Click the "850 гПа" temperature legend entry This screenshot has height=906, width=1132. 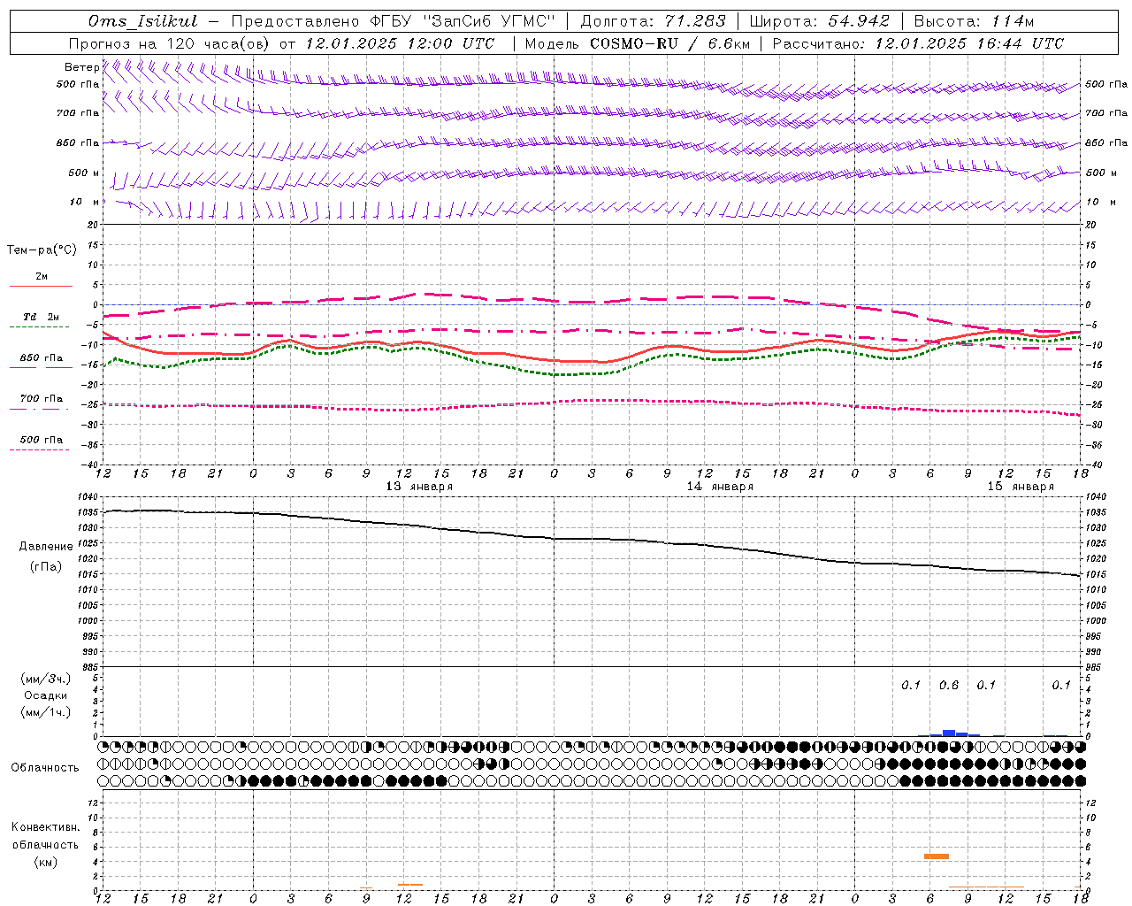click(x=42, y=358)
